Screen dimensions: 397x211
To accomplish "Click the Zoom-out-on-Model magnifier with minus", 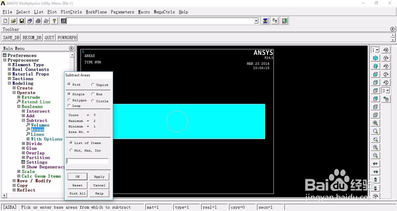I will (376, 155).
